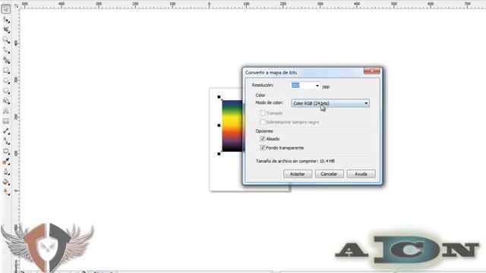Viewport: 486px width, 273px height.
Task: Toggle the Alisado checkbox
Action: 263,139
